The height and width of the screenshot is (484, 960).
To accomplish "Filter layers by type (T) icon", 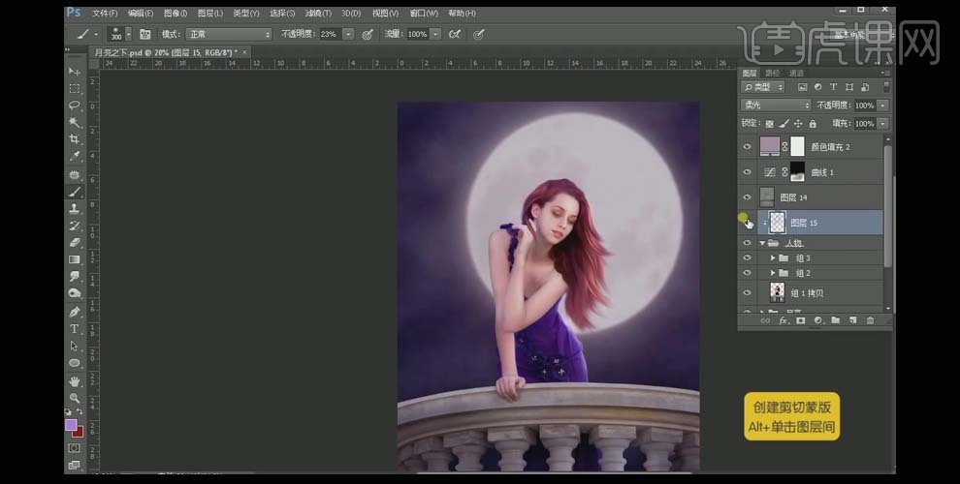I will (x=833, y=87).
